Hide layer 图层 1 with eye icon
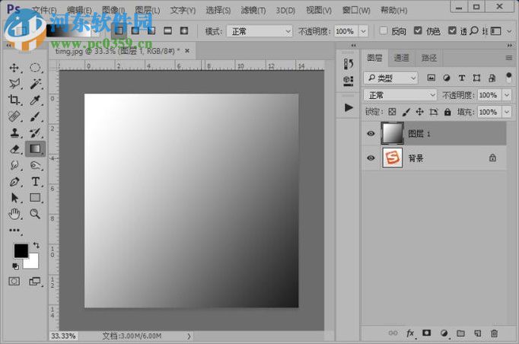519x344 pixels. click(371, 133)
